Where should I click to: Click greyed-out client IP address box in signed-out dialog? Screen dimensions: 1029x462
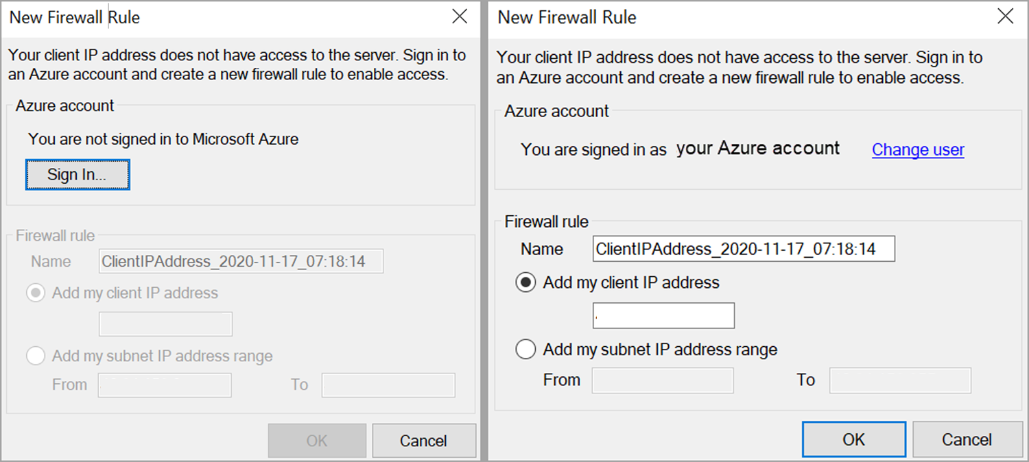click(165, 324)
